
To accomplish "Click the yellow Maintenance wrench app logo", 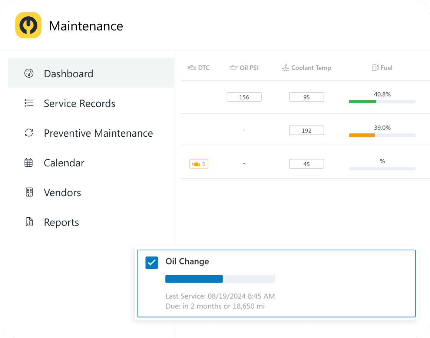I will [28, 25].
